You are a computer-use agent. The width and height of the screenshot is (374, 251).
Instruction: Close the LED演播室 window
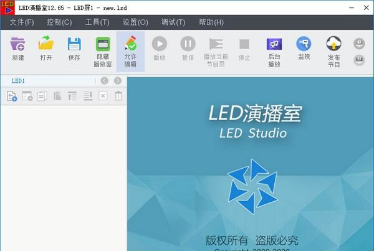click(x=367, y=7)
